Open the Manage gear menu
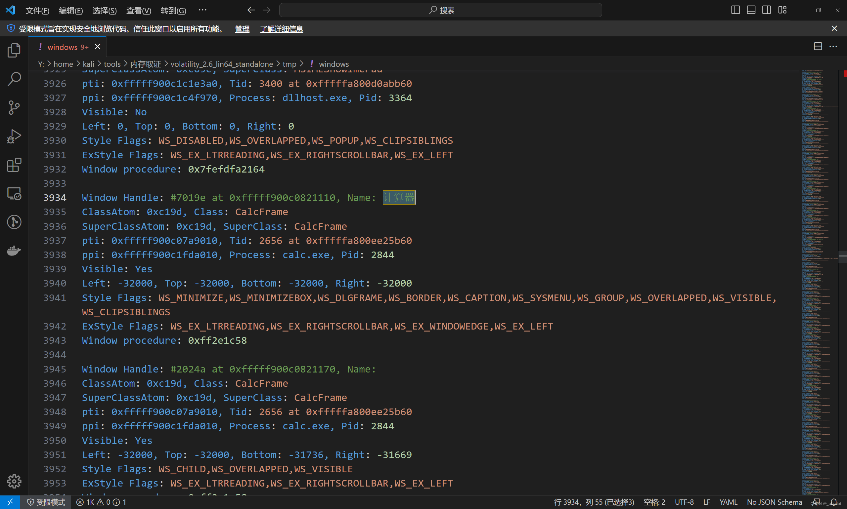This screenshot has height=509, width=847. pos(14,481)
